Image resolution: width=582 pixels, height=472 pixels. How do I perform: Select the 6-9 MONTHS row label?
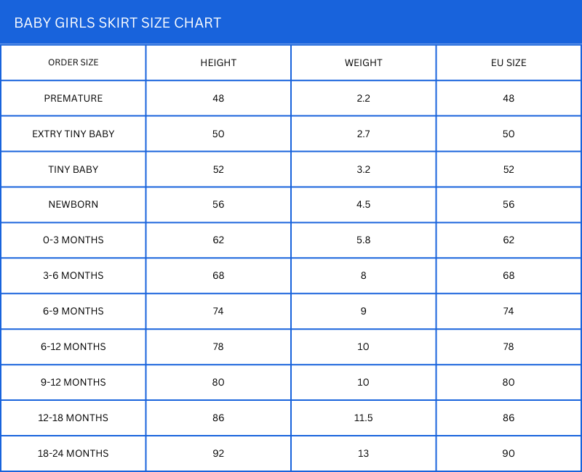(x=73, y=311)
